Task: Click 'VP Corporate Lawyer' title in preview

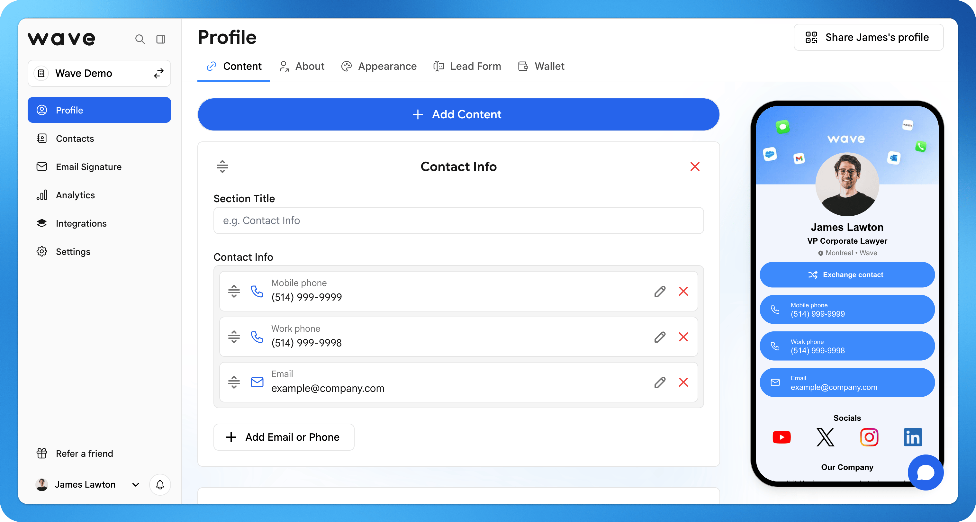Action: 847,241
